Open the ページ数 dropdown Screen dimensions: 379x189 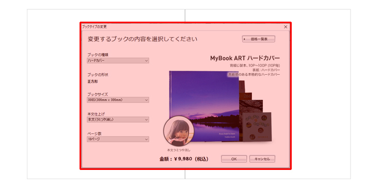point(118,140)
